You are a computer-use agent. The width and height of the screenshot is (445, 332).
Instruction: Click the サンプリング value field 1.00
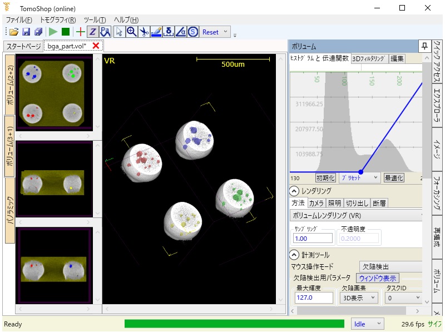pos(313,239)
